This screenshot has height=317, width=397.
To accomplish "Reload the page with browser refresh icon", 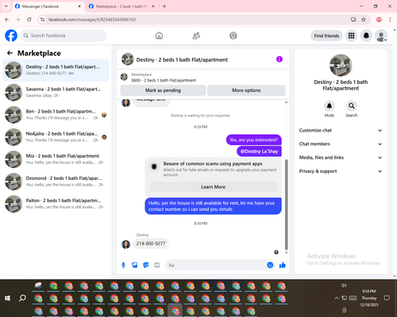I will (29, 20).
